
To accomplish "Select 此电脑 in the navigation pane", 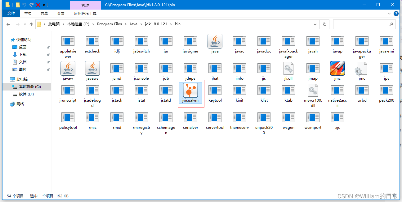I will (x=22, y=79).
